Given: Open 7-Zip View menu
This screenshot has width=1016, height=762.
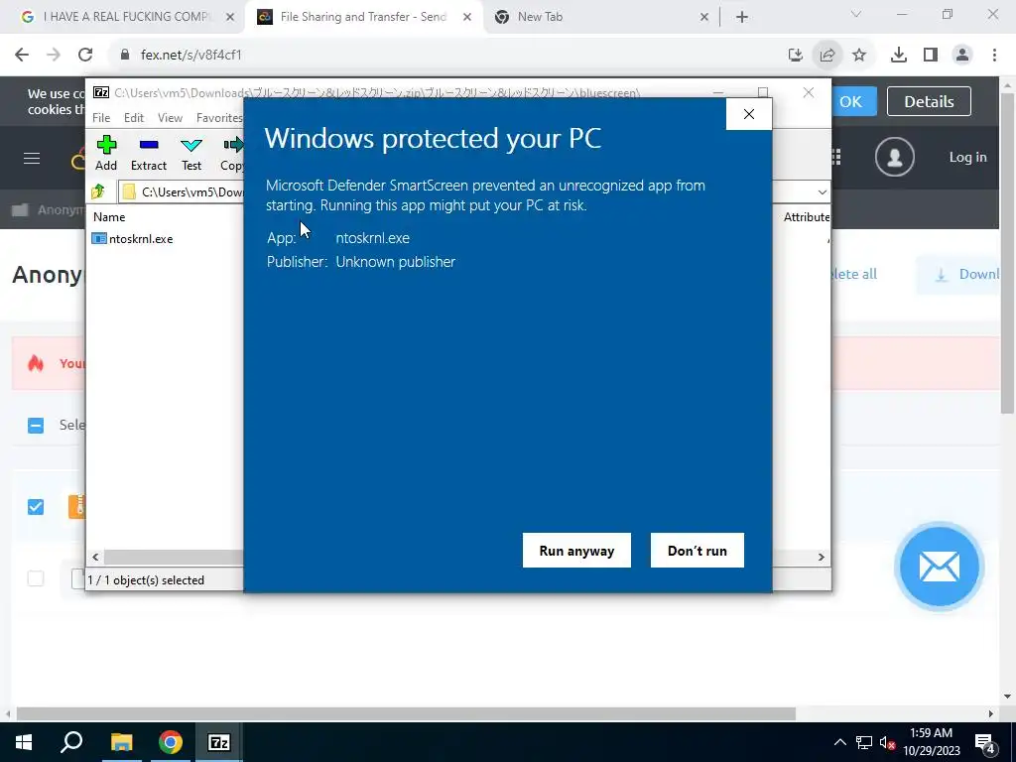Looking at the screenshot, I should [170, 117].
